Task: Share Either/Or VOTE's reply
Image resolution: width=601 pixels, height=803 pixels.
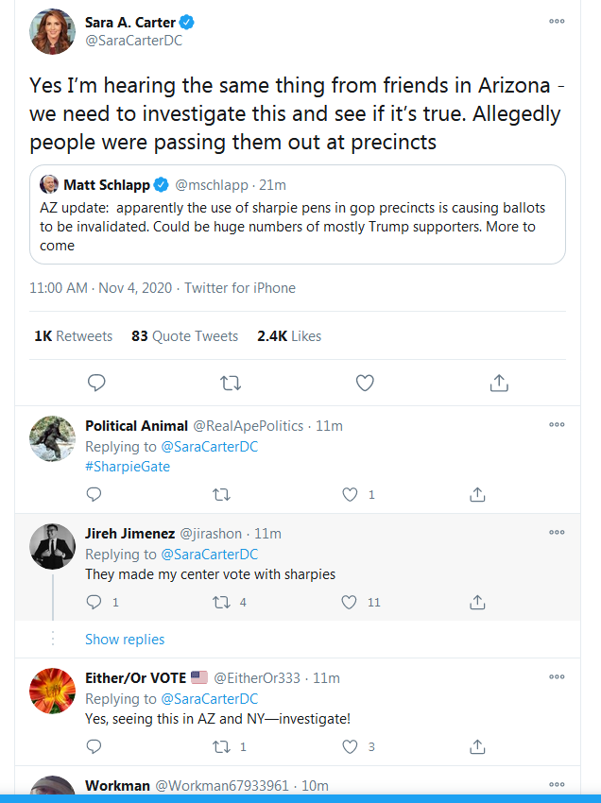Action: click(477, 746)
